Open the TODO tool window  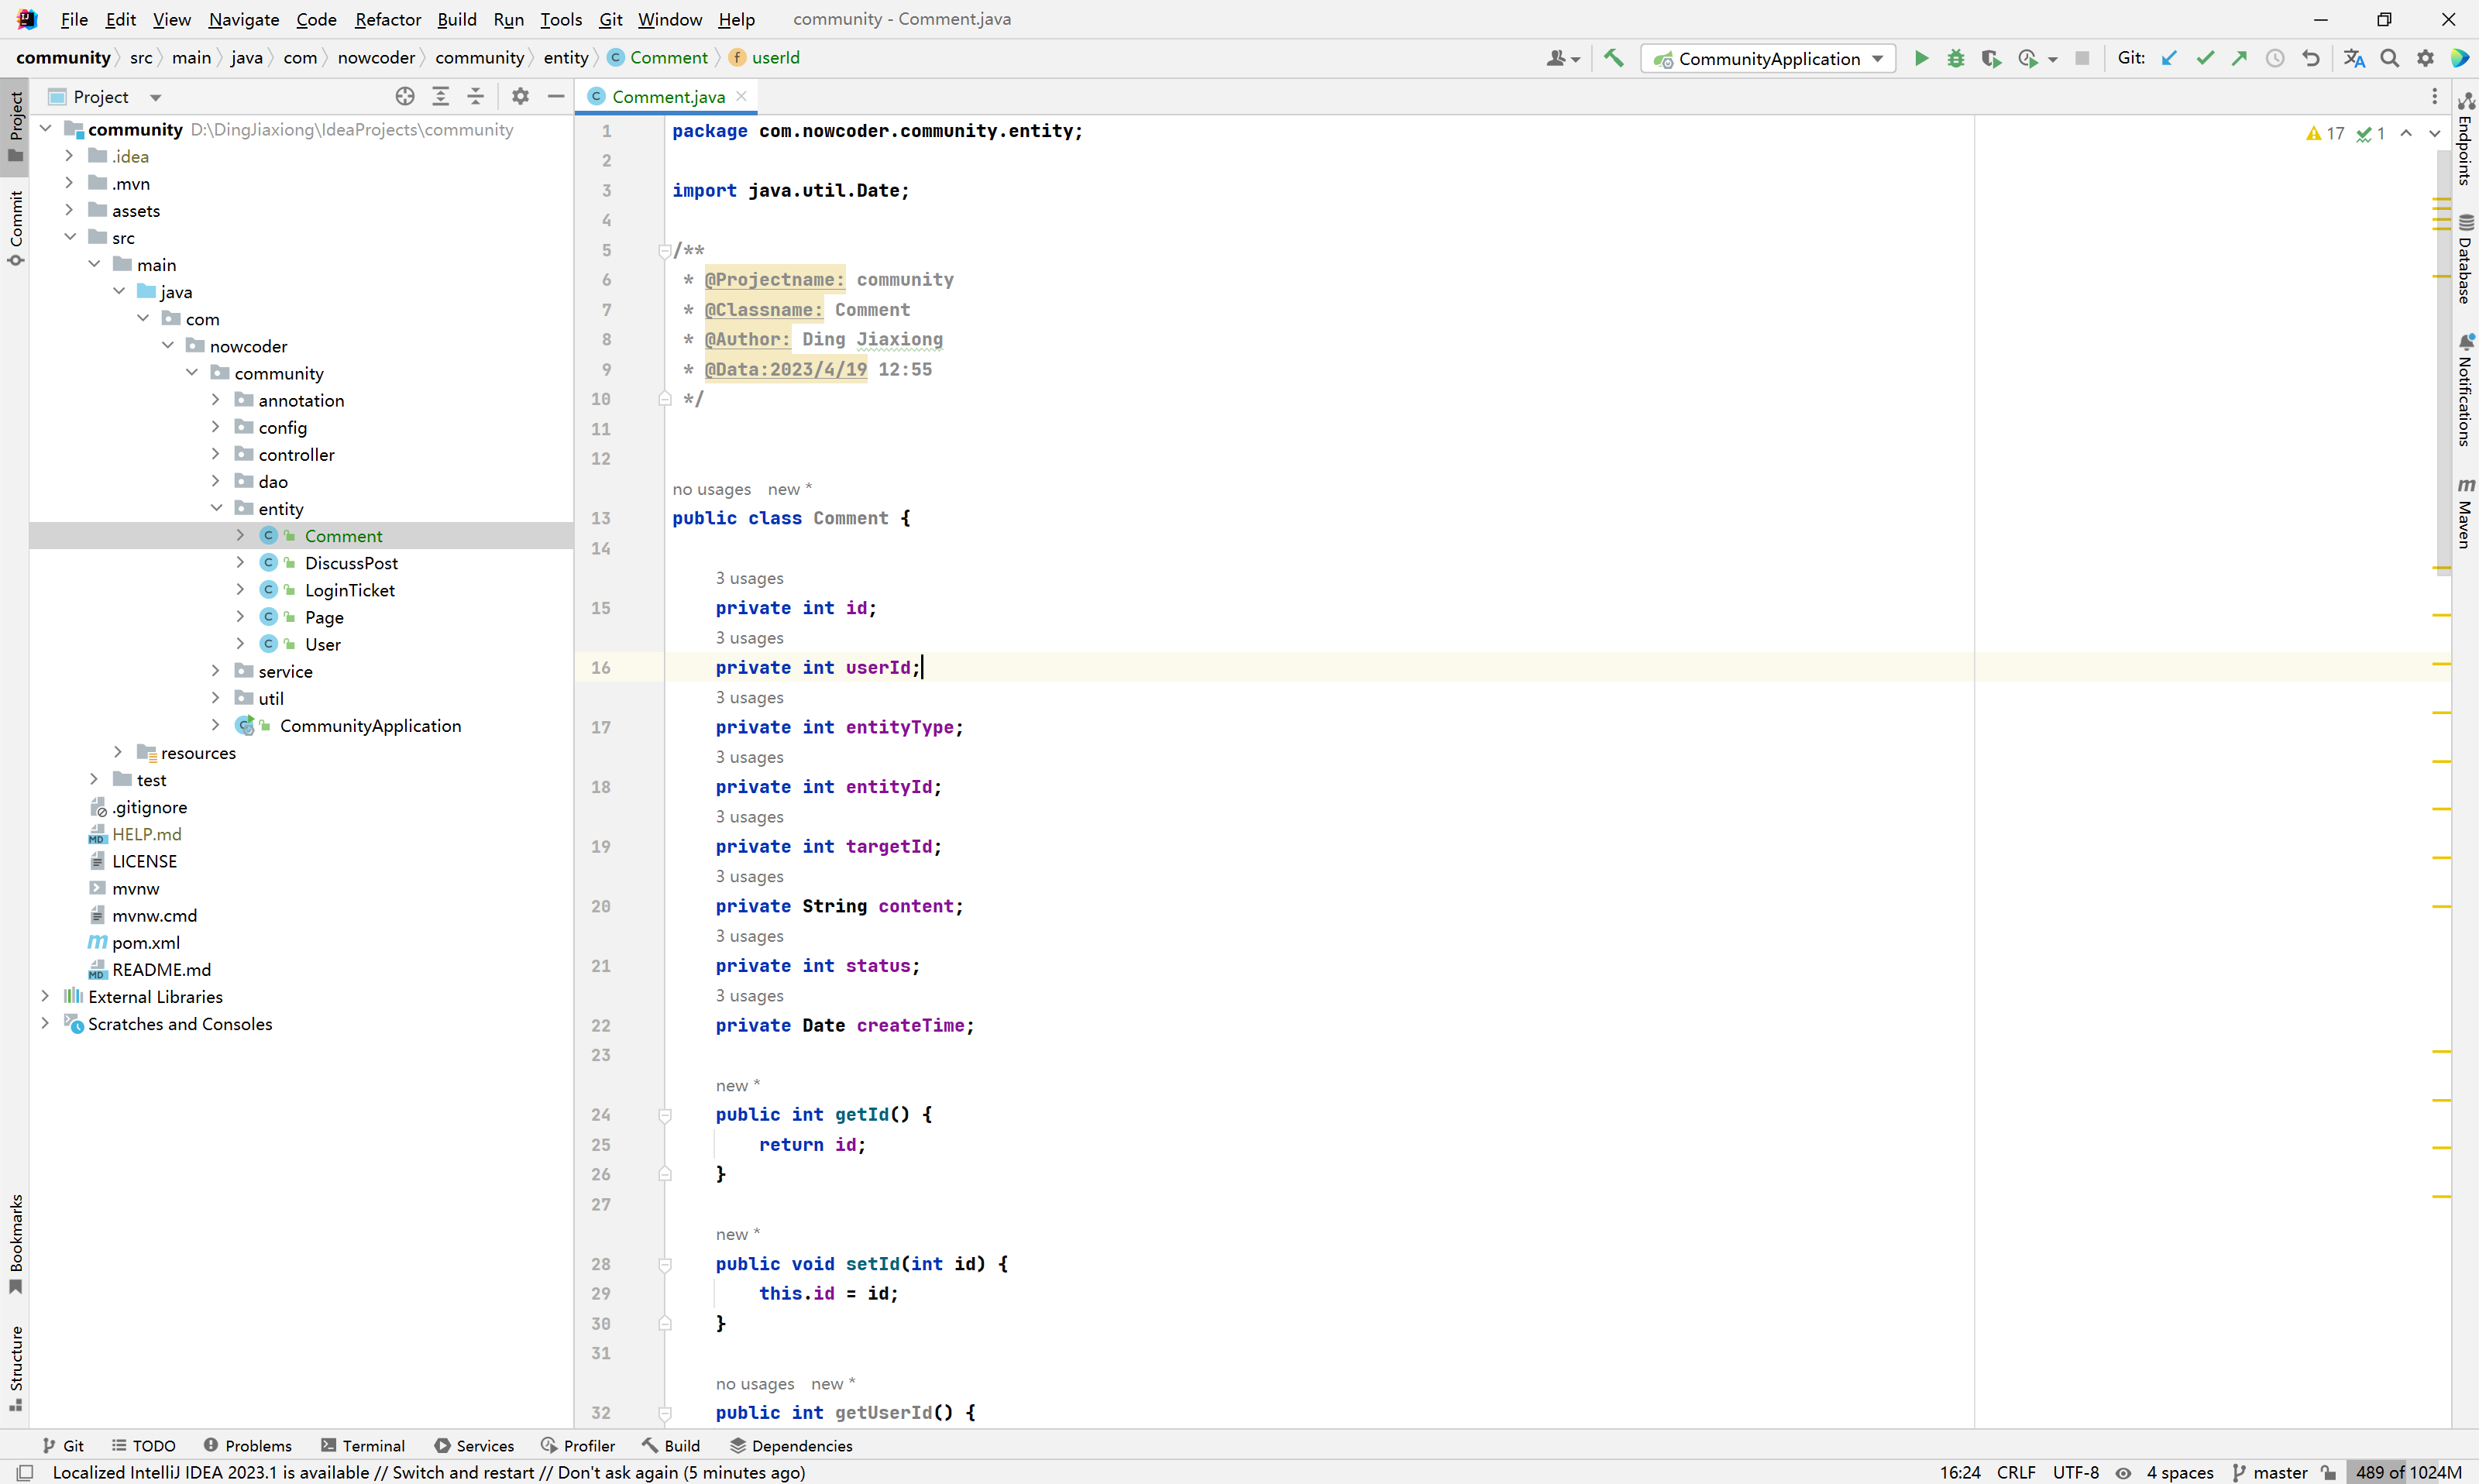click(x=143, y=1445)
